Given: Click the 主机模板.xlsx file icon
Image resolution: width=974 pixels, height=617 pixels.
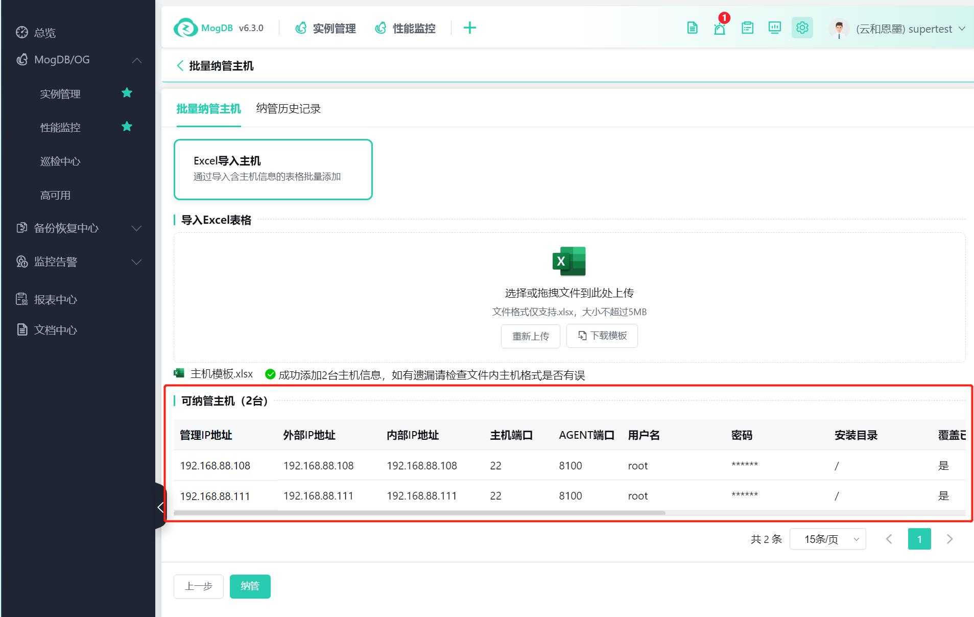Looking at the screenshot, I should 179,373.
